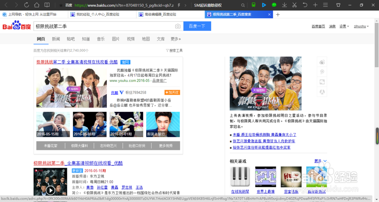Open the host link 孙红雷
This screenshot has height=202, width=379.
coord(102,187)
